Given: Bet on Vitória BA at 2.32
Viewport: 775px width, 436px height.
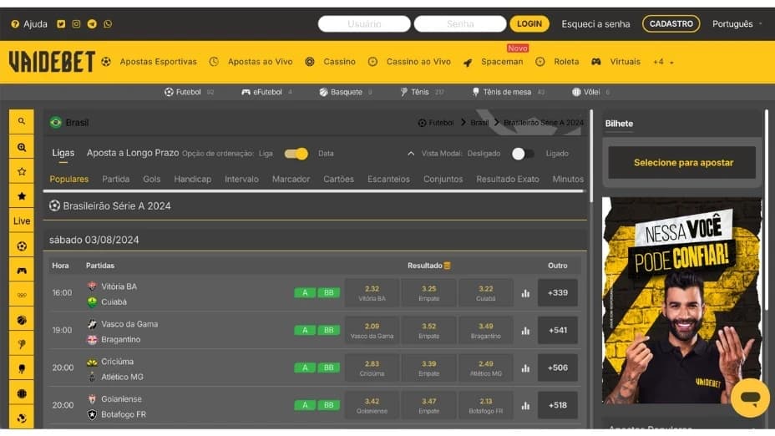Looking at the screenshot, I should click(372, 292).
